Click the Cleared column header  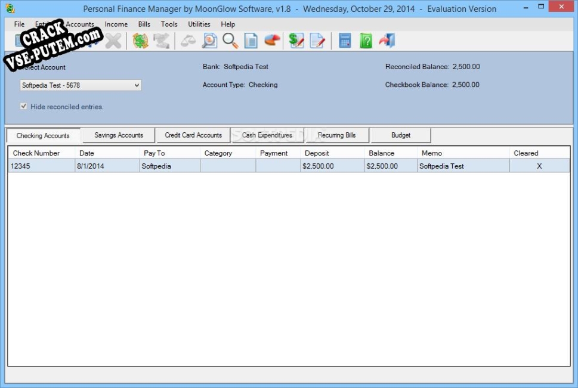point(540,153)
